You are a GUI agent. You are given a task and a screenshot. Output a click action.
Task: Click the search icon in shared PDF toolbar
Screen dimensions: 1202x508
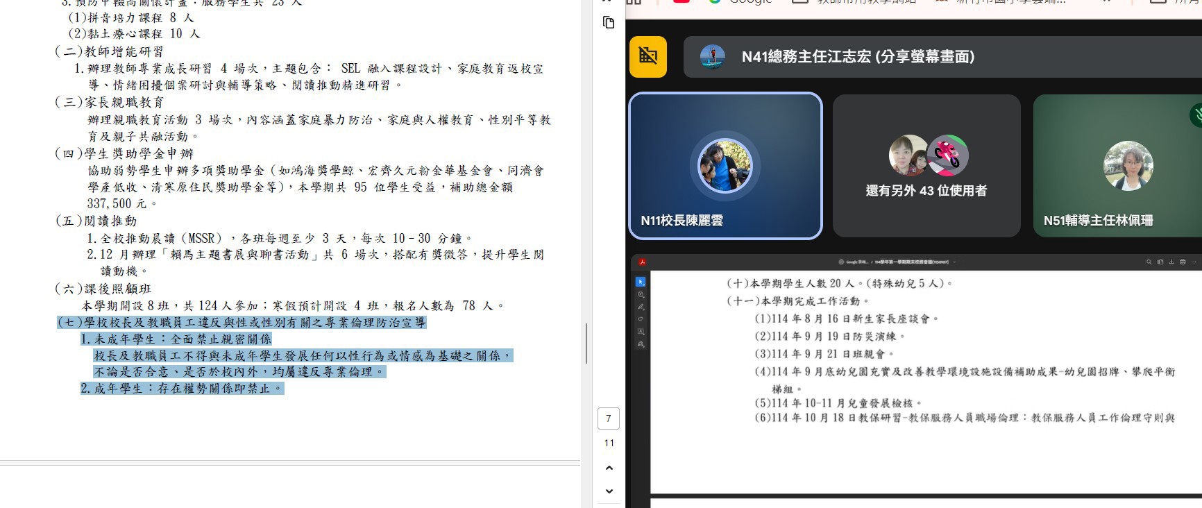(1149, 262)
